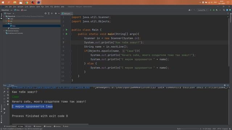Click console horizontal scrollbar
232x130 pixels.
(x=50, y=124)
